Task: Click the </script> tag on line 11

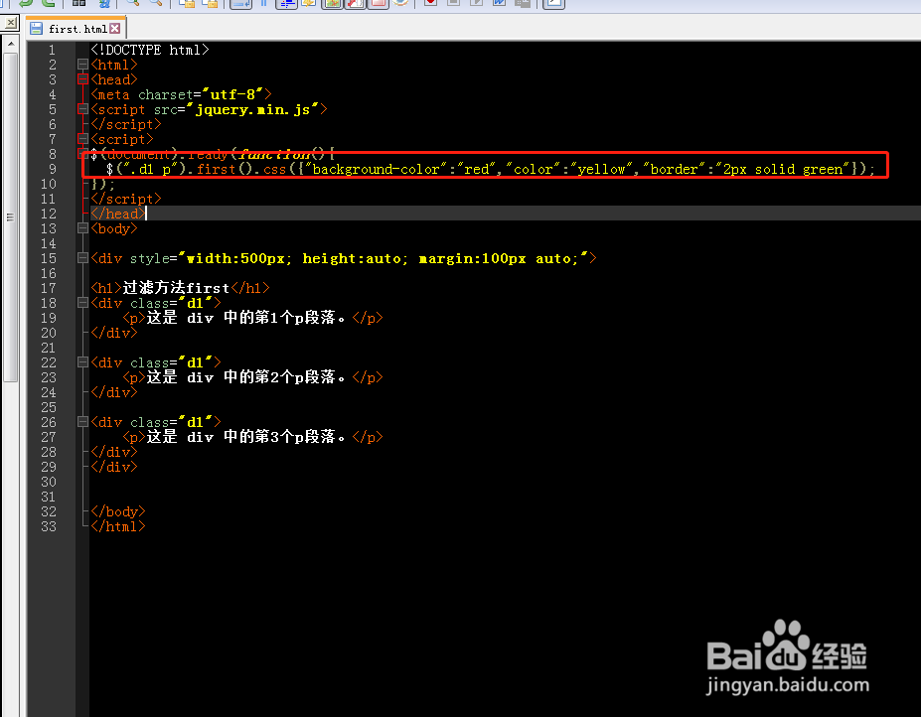Action: (x=126, y=199)
